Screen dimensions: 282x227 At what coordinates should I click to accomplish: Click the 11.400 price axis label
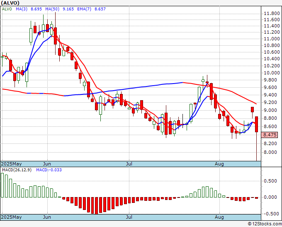[272, 26]
